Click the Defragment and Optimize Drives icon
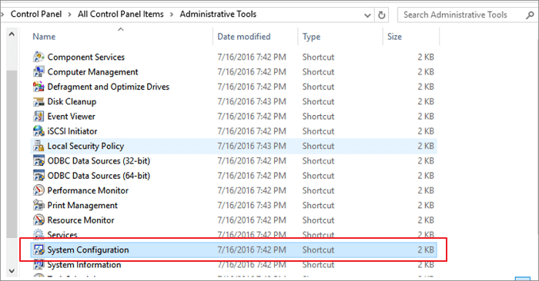 click(38, 87)
